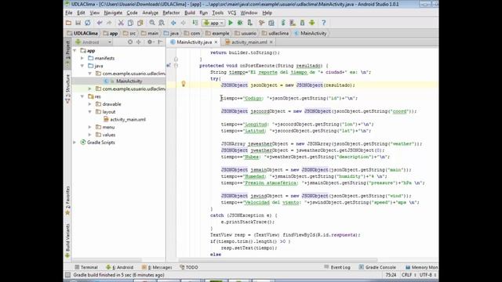Viewport: 502px width, 282px height.
Task: Open the Messages tool window
Action: 157,267
